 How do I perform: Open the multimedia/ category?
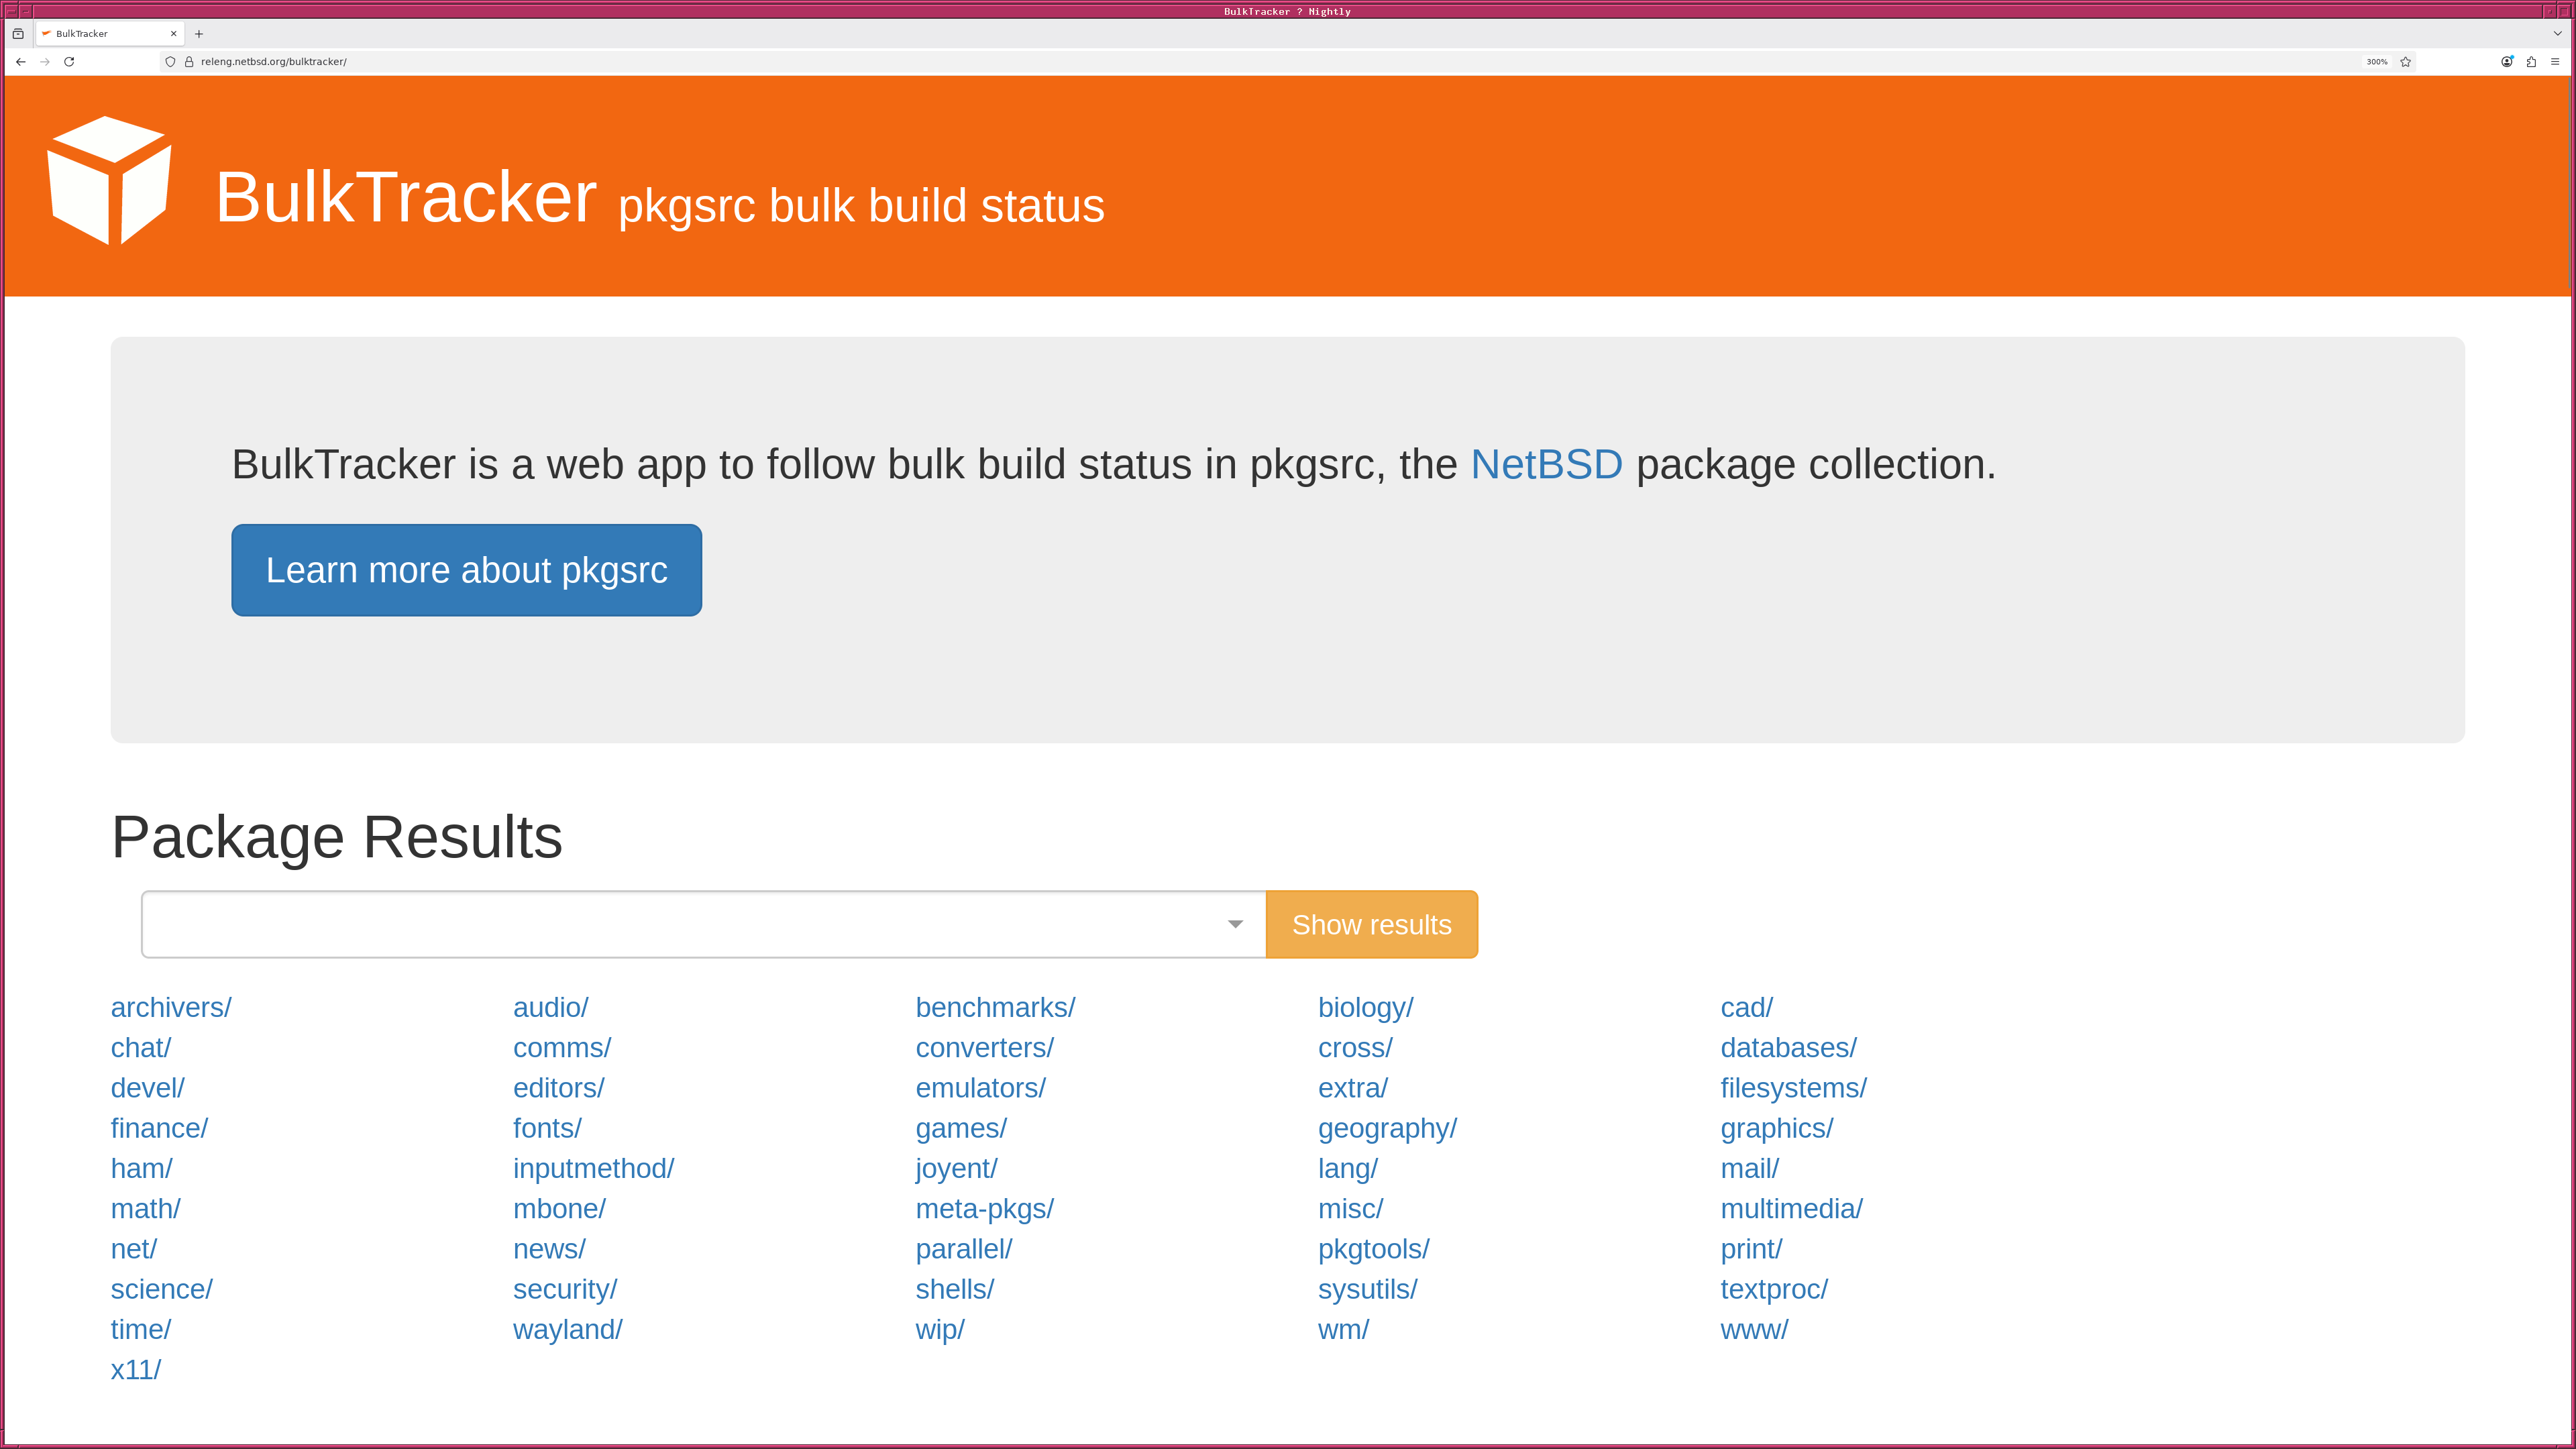tap(1792, 1209)
